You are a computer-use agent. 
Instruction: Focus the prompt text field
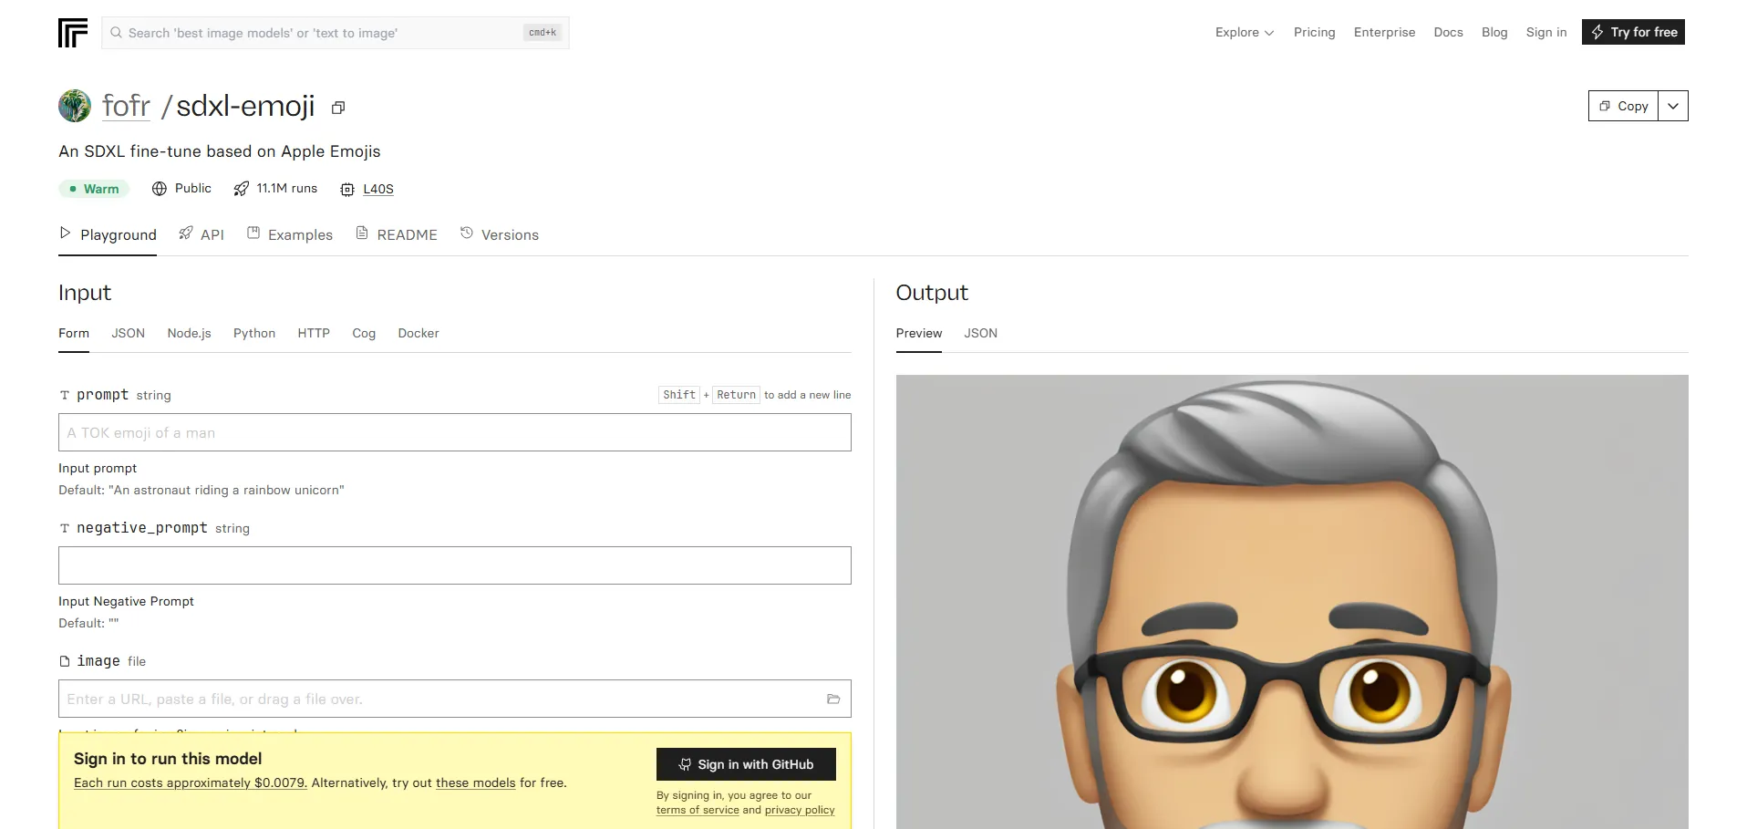click(454, 432)
